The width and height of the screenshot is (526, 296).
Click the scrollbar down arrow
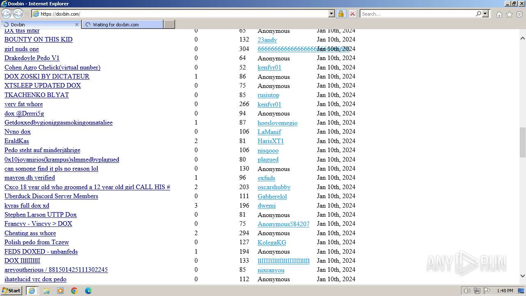click(x=522, y=276)
